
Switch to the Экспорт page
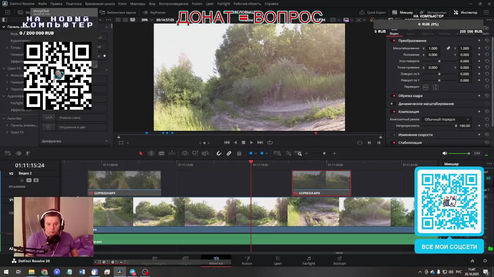click(x=340, y=261)
